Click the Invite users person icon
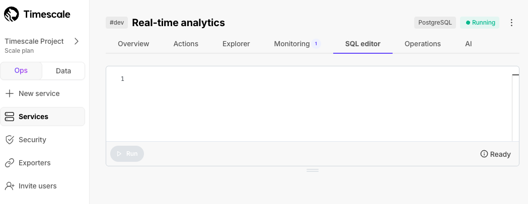This screenshot has height=204, width=528. click(10, 186)
